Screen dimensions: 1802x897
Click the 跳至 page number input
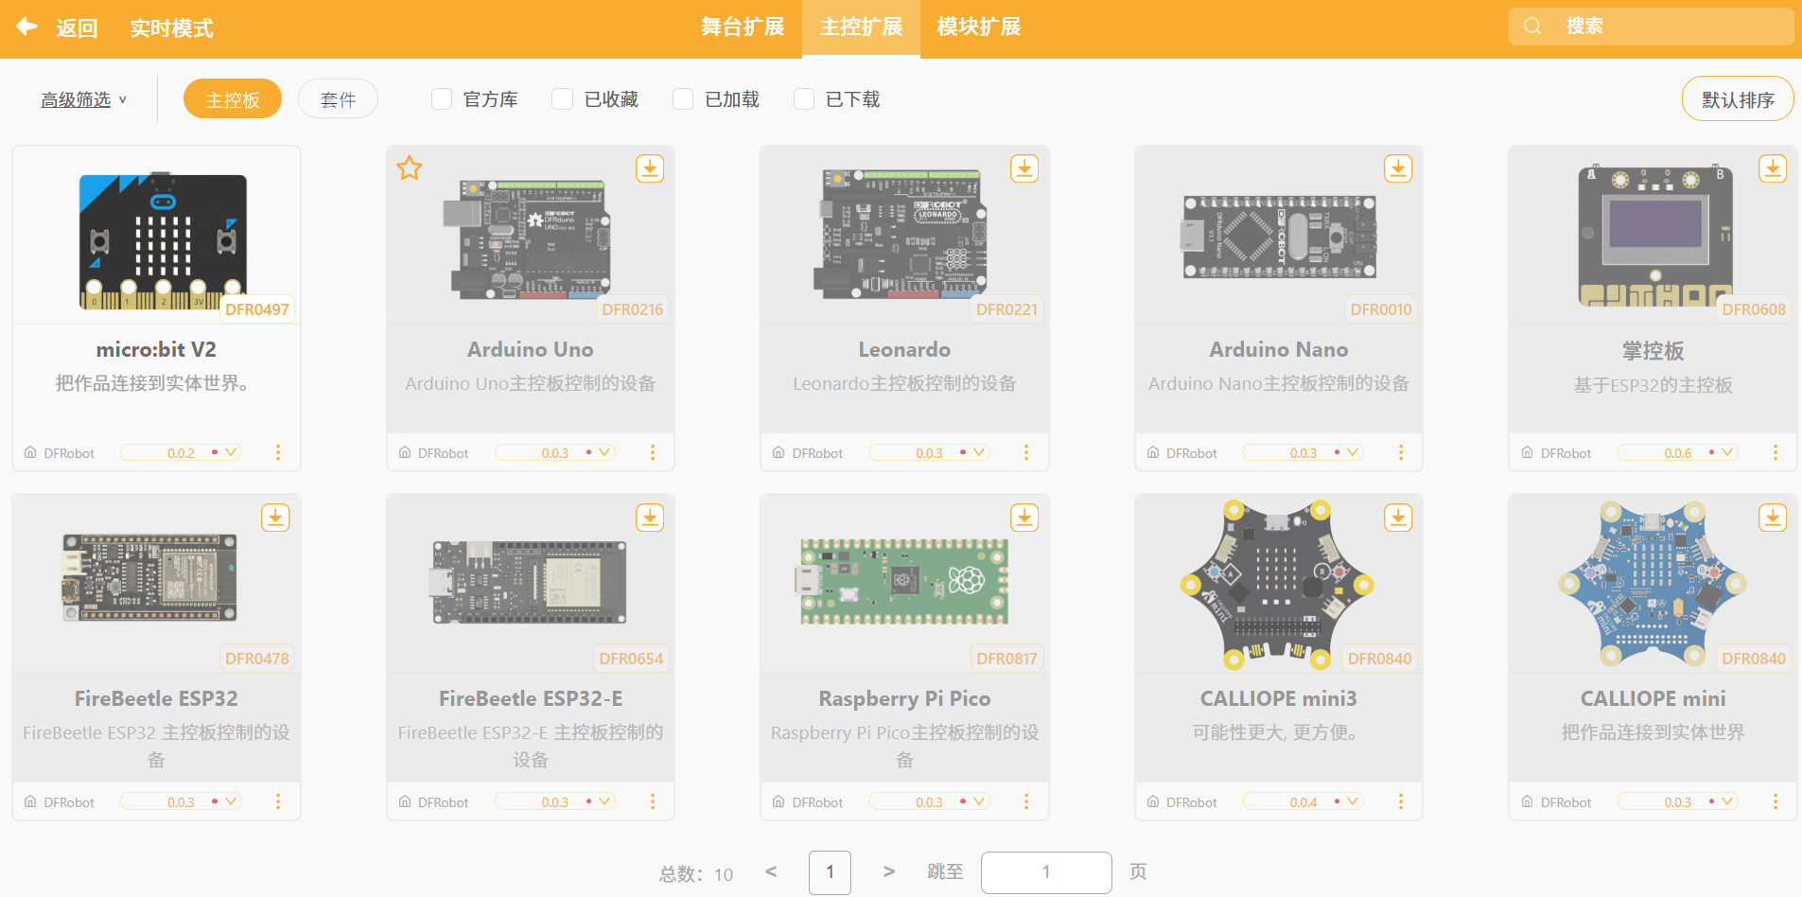[1046, 871]
